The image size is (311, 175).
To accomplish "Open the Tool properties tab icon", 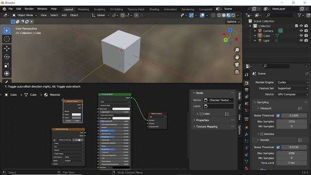I will [246, 75].
